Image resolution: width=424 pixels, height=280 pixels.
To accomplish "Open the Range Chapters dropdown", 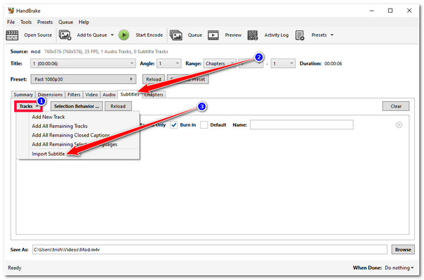I will click(x=220, y=64).
